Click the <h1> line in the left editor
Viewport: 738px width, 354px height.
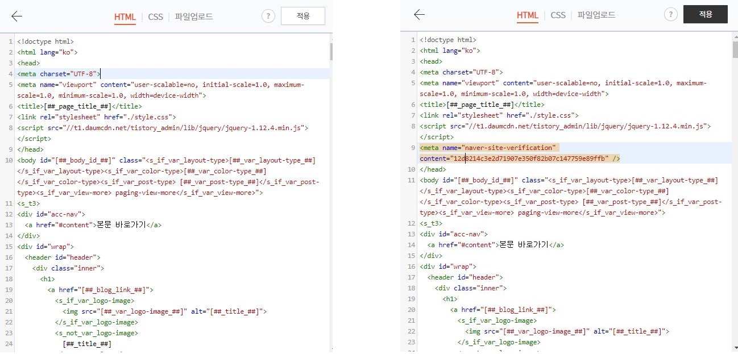point(47,279)
